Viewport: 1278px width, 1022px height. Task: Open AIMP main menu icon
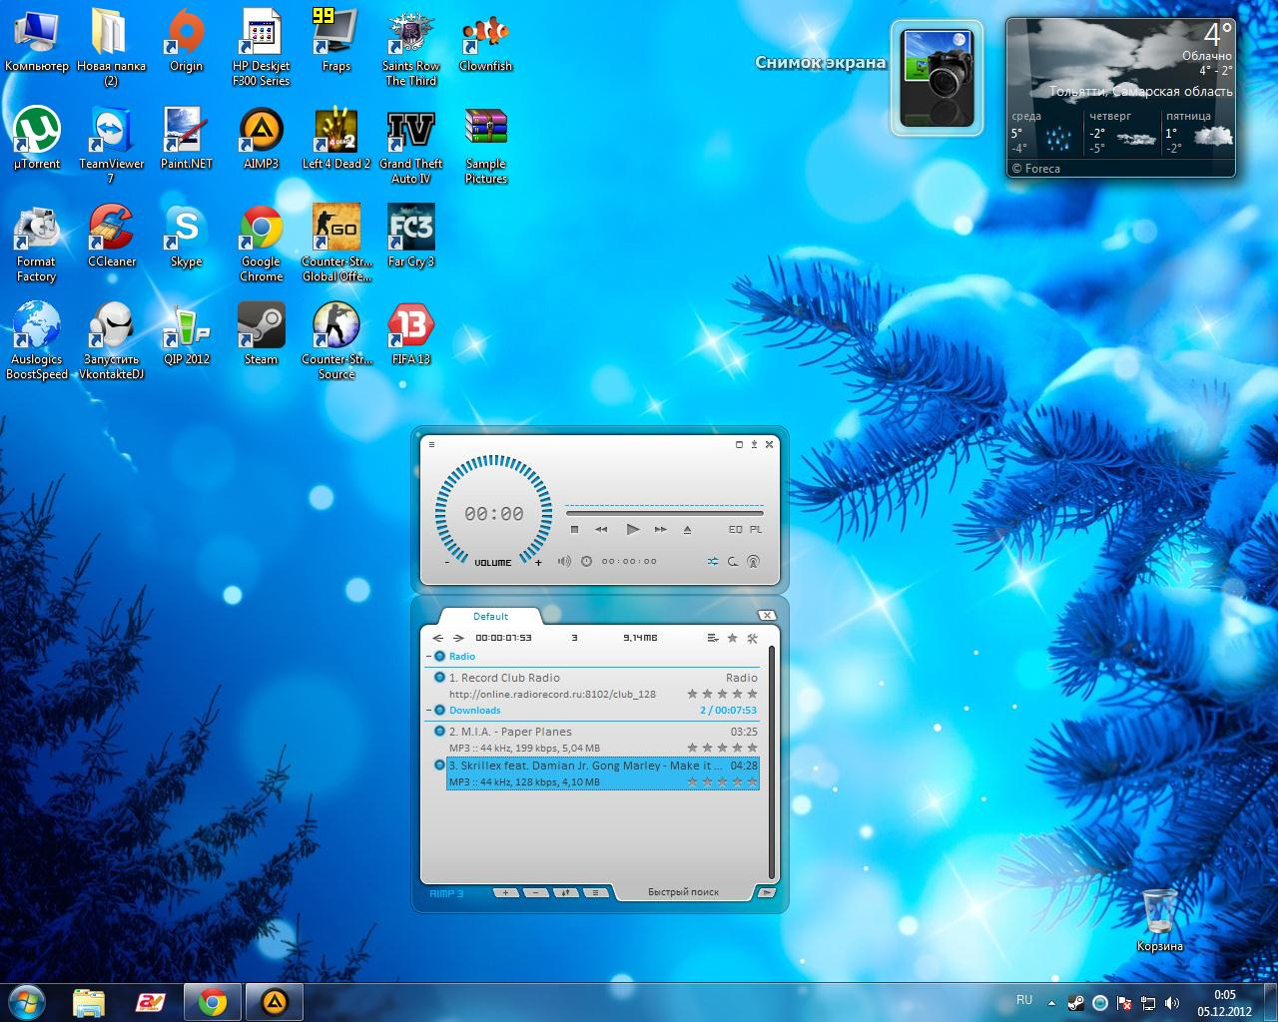[x=431, y=445]
